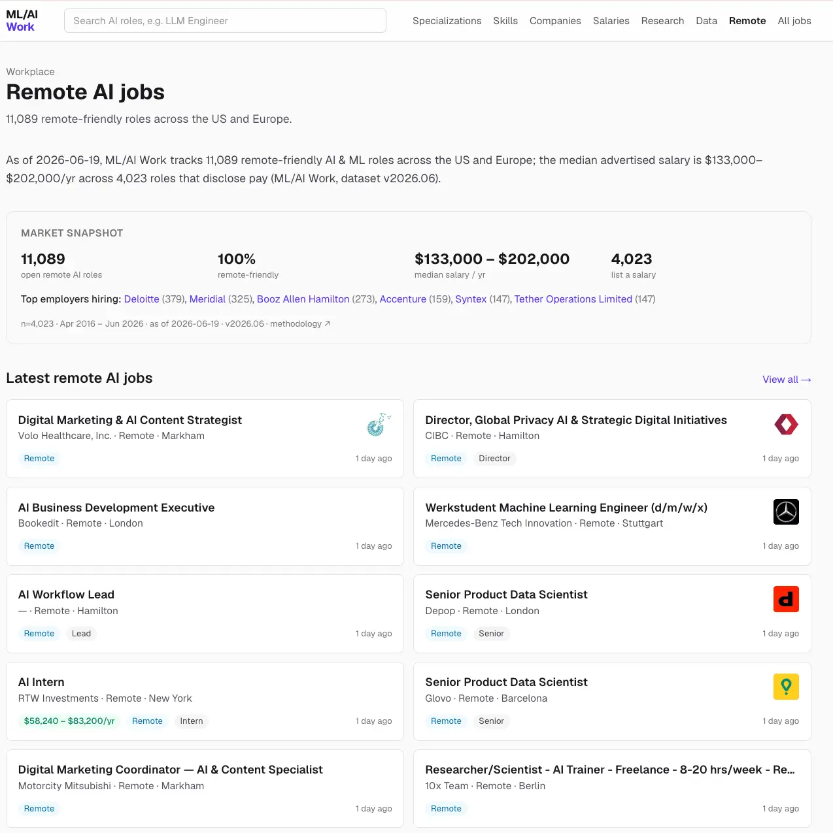The image size is (833, 833).
Task: Click the ML/AI Work logo
Action: [x=22, y=21]
